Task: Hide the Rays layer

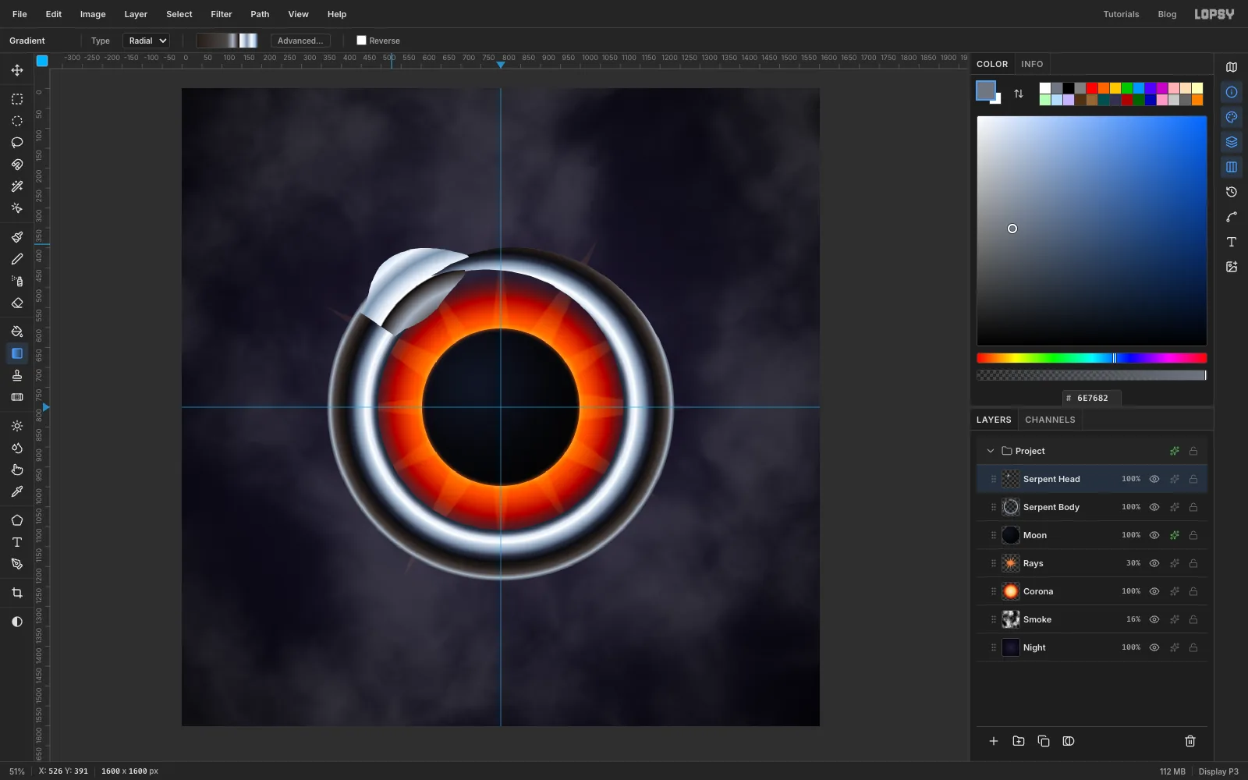Action: point(1154,563)
